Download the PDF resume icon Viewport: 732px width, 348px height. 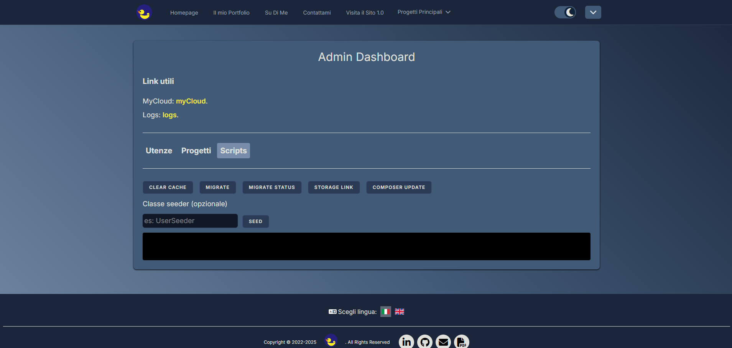(462, 341)
